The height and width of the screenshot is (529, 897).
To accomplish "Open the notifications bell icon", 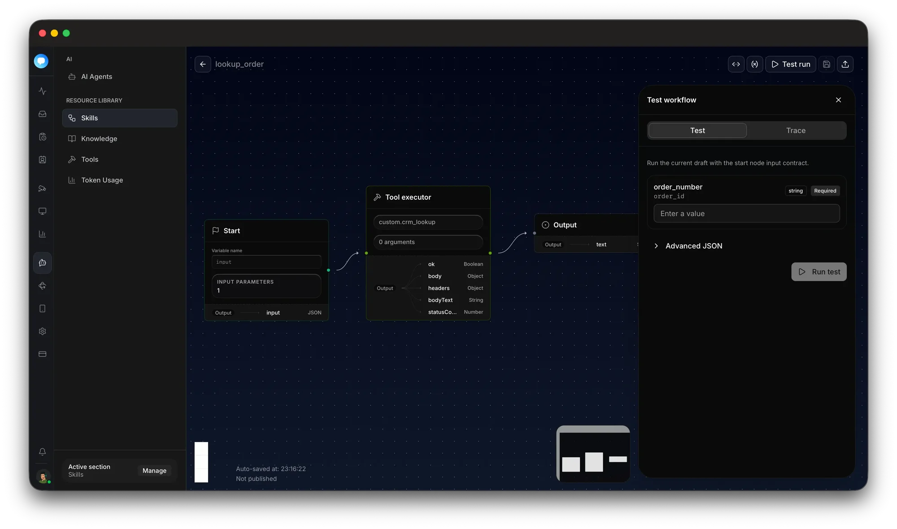I will 43,452.
